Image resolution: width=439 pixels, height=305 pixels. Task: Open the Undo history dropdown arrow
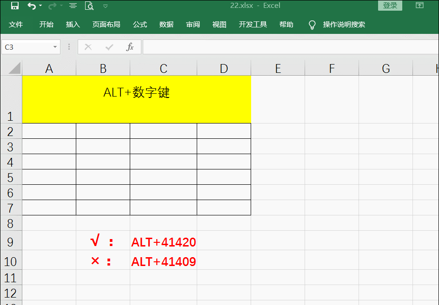coord(40,6)
